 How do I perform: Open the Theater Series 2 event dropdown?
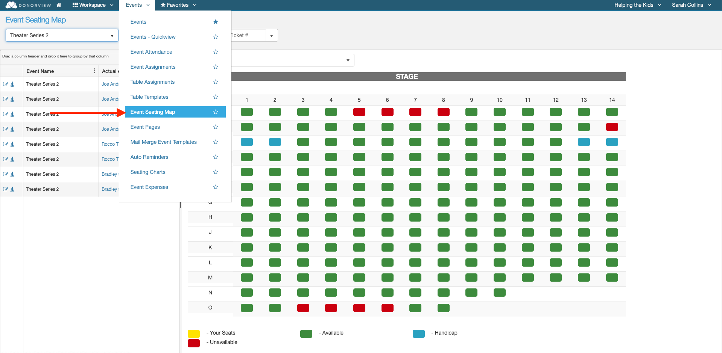click(62, 35)
